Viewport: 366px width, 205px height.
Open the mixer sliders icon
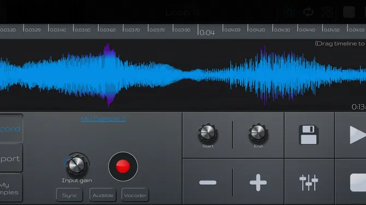309,183
